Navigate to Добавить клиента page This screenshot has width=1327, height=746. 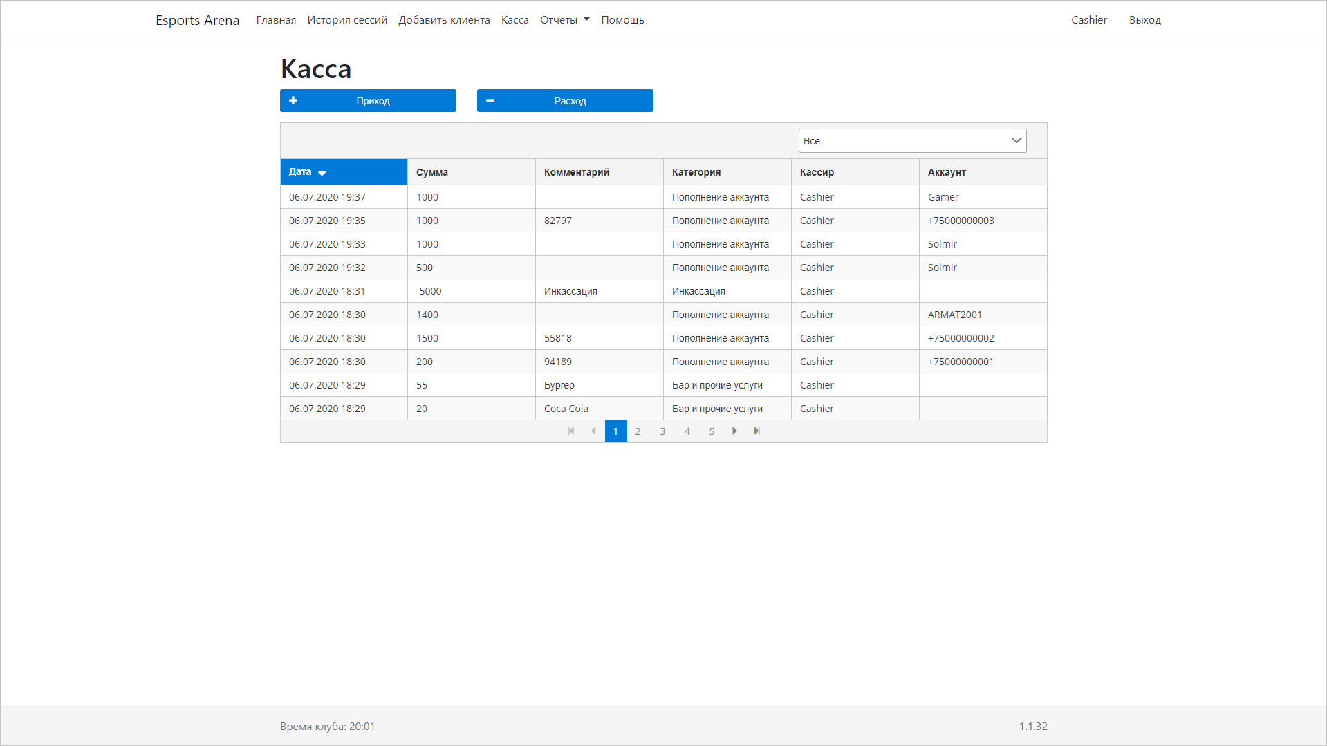[x=444, y=20]
